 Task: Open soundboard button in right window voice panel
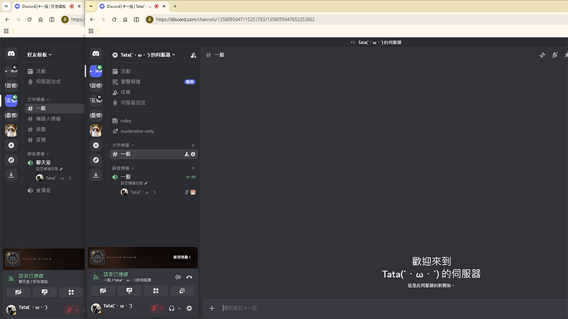(x=182, y=291)
